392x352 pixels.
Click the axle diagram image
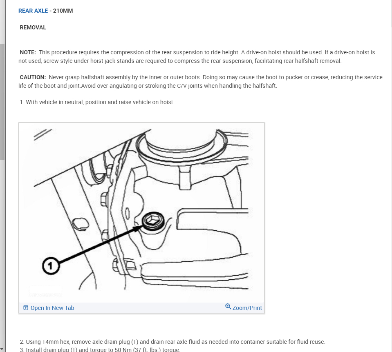point(141,213)
